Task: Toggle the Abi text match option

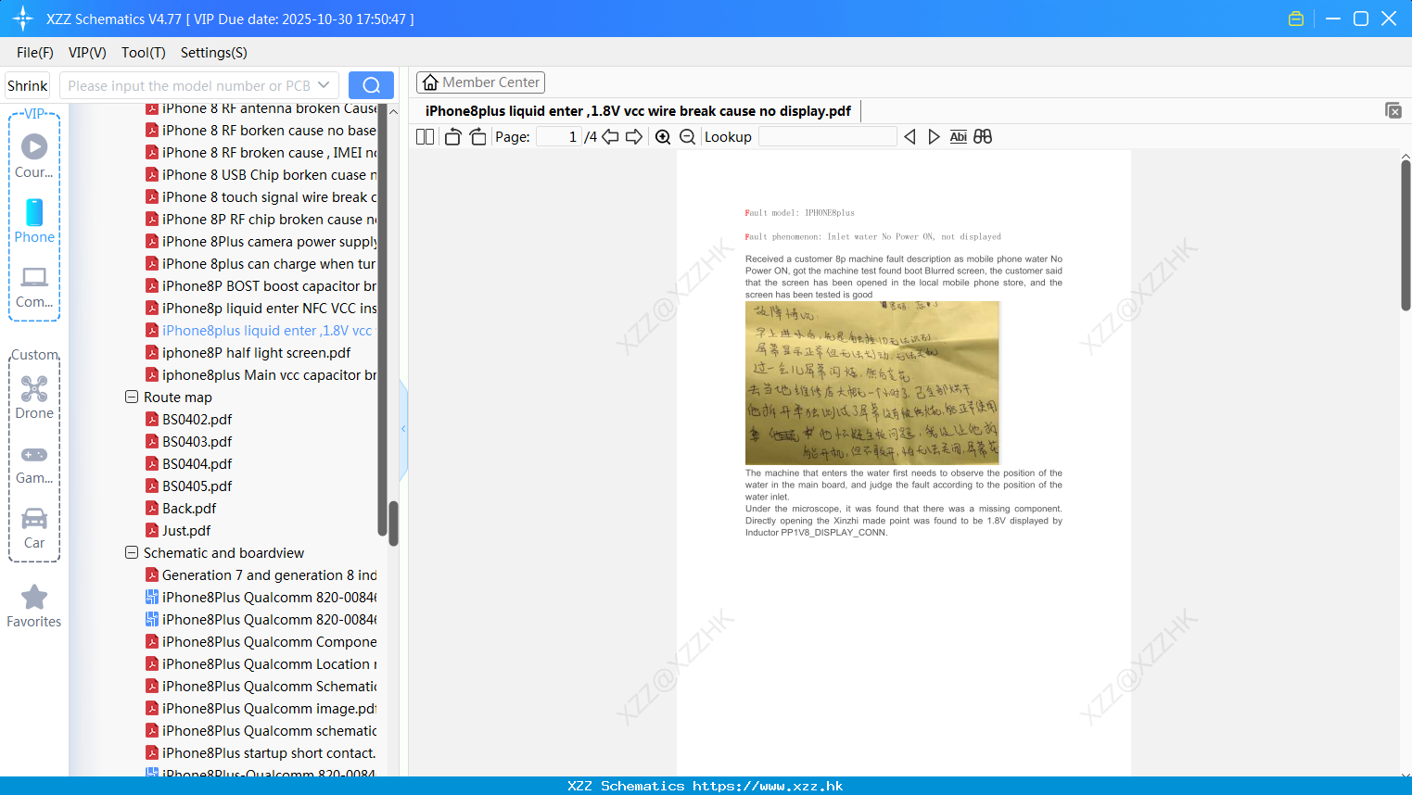Action: pos(958,136)
